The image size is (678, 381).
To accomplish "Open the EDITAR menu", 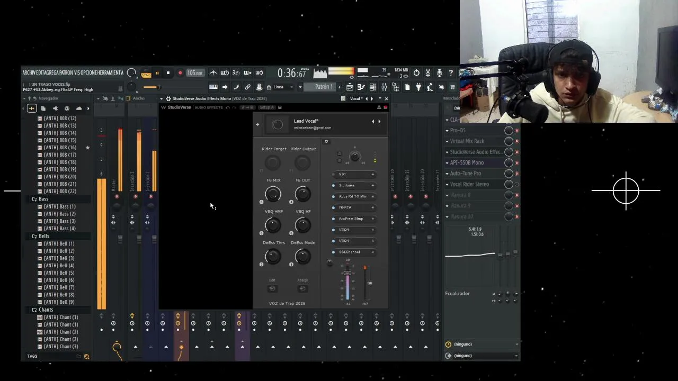I will (42, 73).
